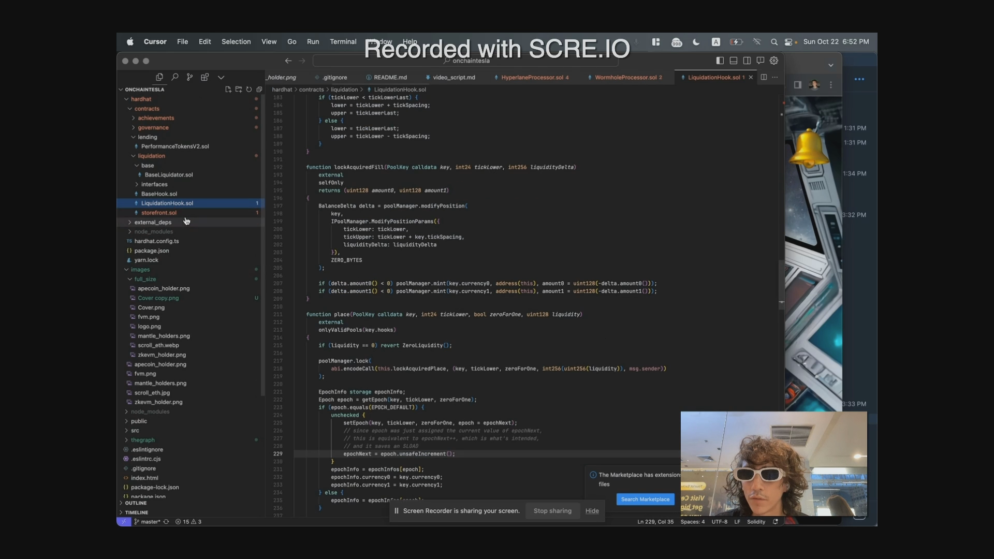Change the Solidity language mode
Image resolution: width=994 pixels, height=559 pixels.
pos(756,522)
